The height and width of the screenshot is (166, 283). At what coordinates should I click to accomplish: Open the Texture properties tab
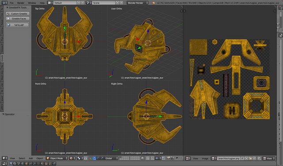(x=46, y=164)
